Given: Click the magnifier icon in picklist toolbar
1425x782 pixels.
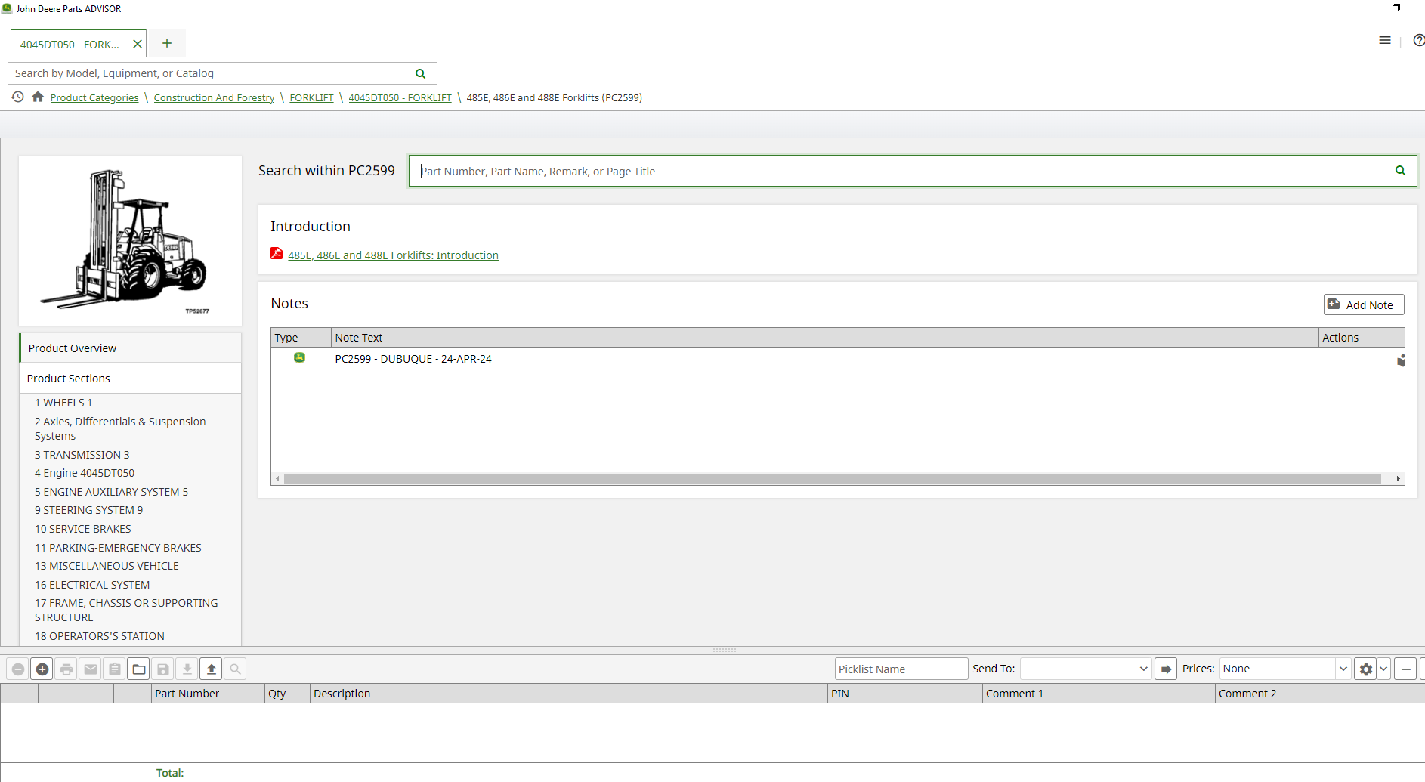Looking at the screenshot, I should 236,669.
